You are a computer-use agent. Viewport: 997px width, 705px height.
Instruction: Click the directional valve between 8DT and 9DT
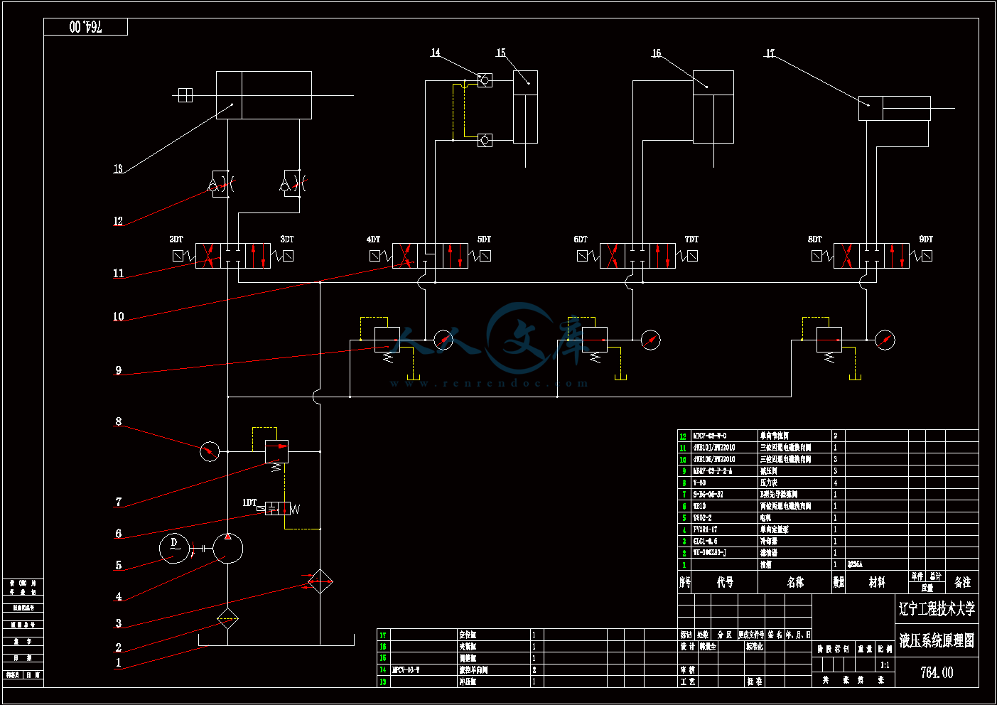coord(871,256)
